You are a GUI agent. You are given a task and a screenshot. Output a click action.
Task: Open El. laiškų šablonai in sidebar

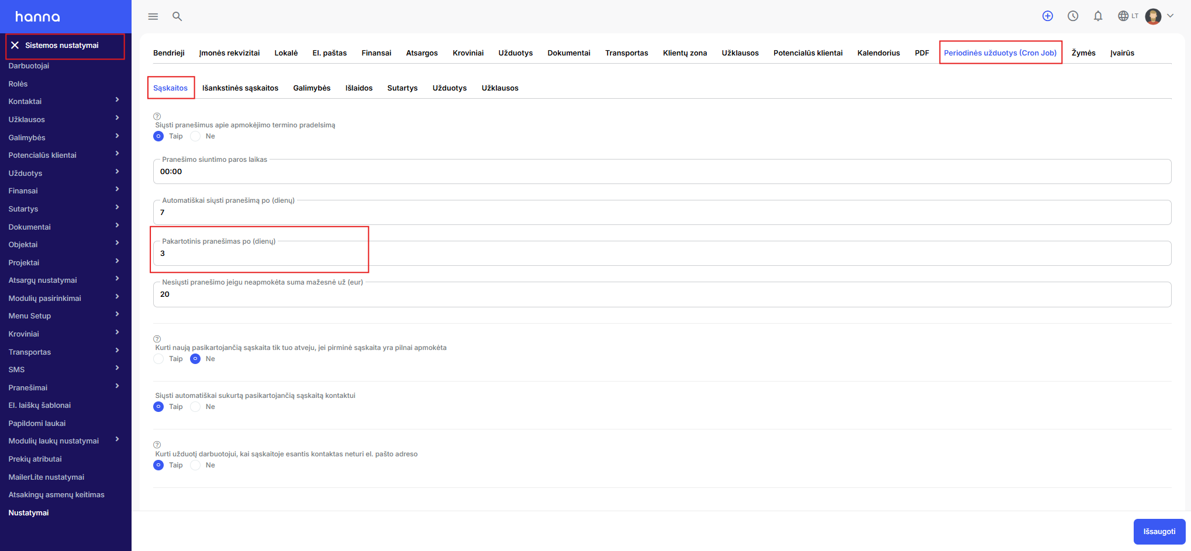pyautogui.click(x=40, y=405)
